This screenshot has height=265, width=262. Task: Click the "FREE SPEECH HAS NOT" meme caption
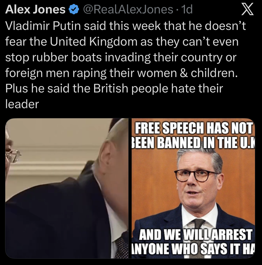[x=194, y=128]
